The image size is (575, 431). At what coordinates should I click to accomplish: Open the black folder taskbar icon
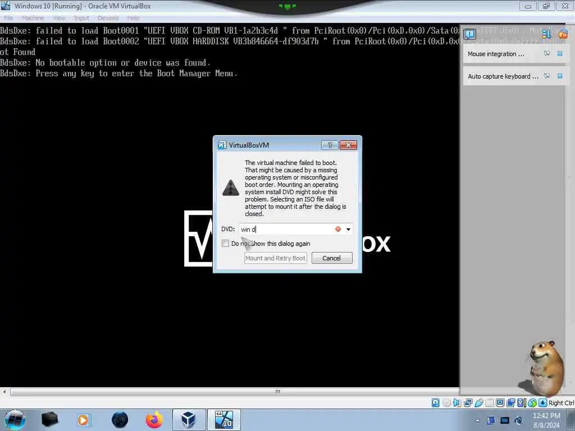click(50, 420)
